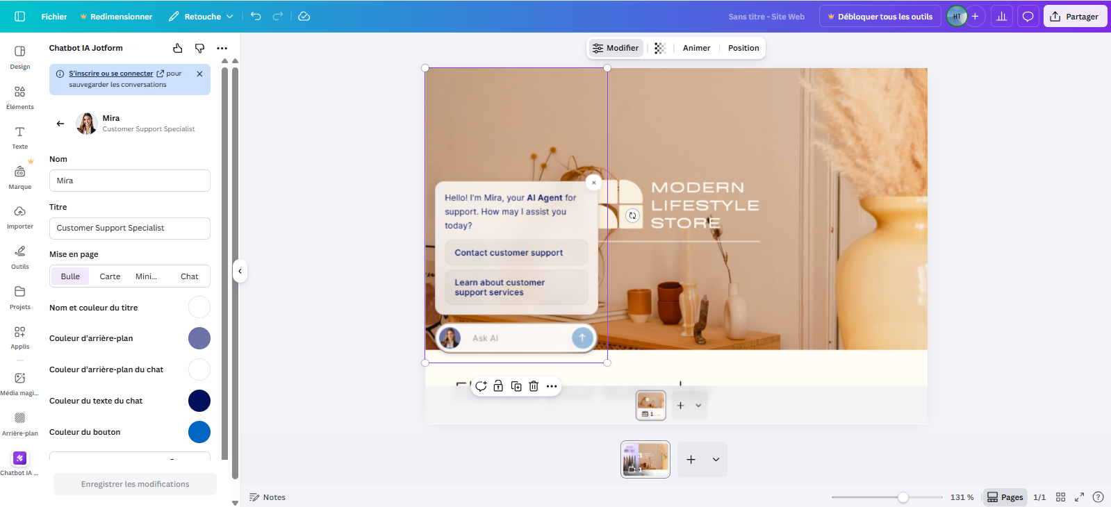Select the Carte layout option
This screenshot has width=1111, height=507.
coord(110,276)
